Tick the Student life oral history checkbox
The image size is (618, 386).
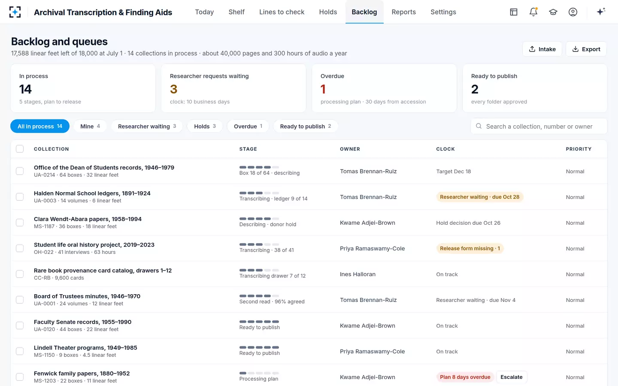pyautogui.click(x=20, y=248)
